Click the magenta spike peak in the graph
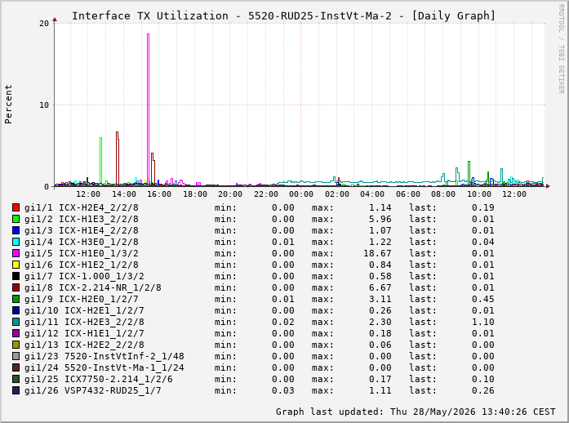Screen dimensions: 569x423 point(148,34)
